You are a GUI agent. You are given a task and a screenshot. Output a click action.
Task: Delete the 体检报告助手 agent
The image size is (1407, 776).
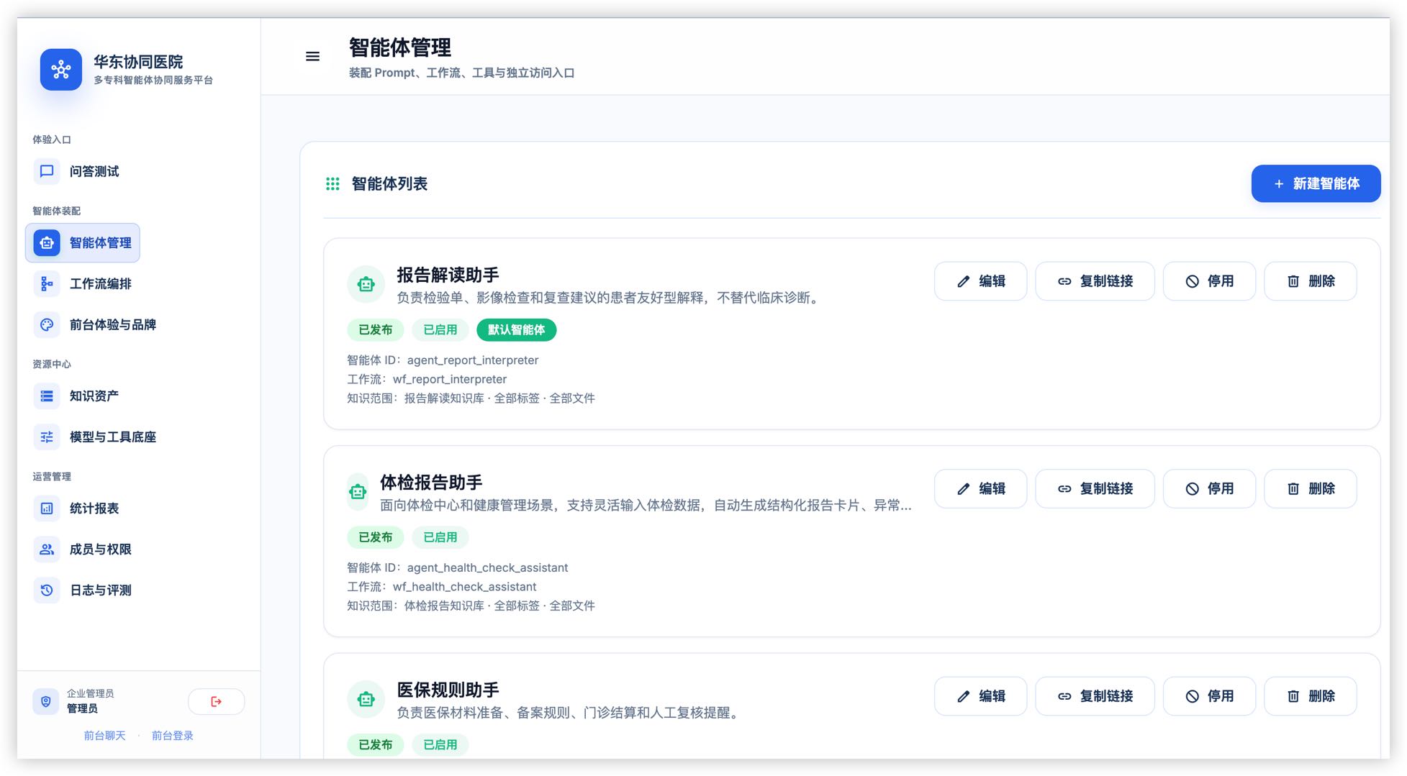(x=1310, y=489)
